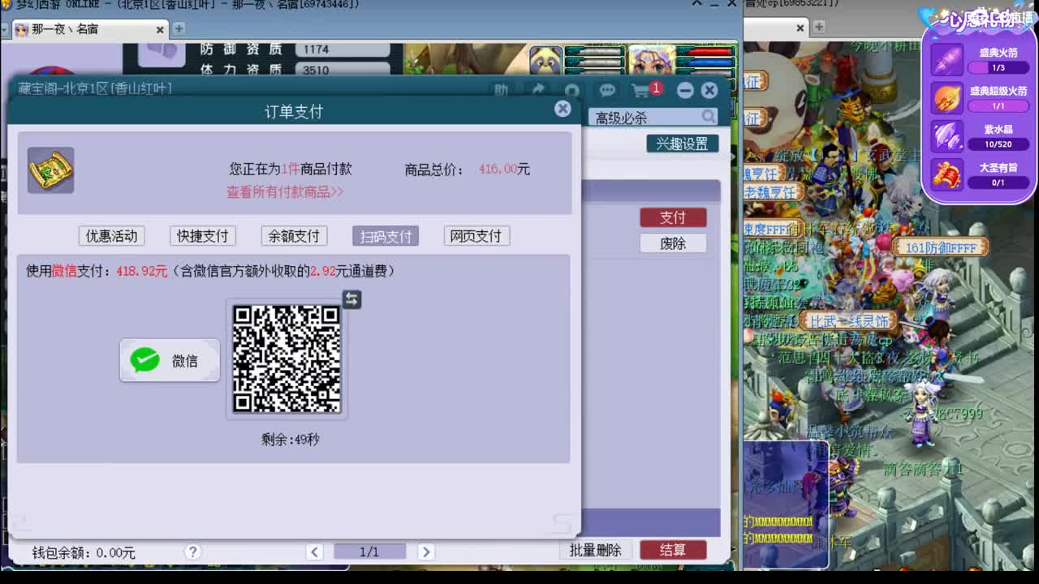Click the search magnifier icon next to 高级必杀
This screenshot has width=1039, height=584.
click(x=709, y=117)
